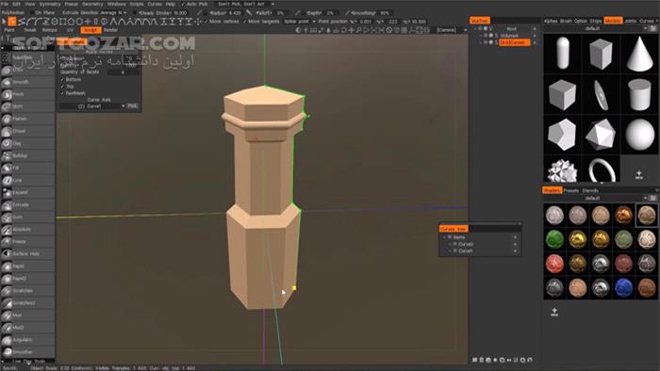
Task: Select the Mud brush tool
Action: click(27, 315)
